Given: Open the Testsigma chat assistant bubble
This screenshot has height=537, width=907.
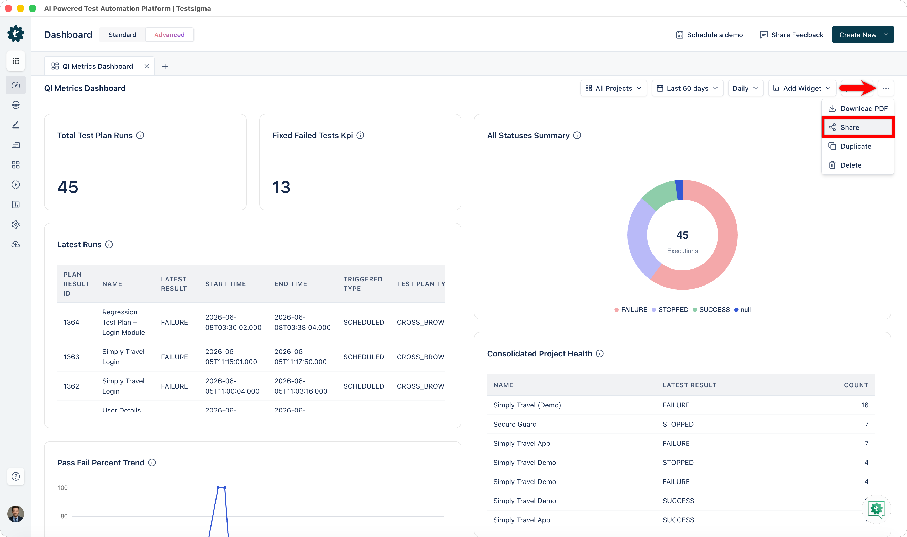Looking at the screenshot, I should point(876,509).
